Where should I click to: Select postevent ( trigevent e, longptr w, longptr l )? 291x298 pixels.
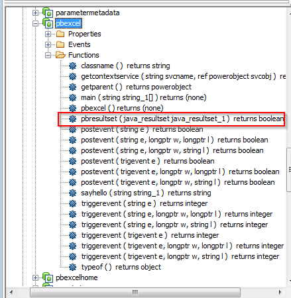click(x=180, y=172)
